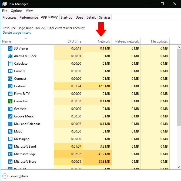Switch to the Services tab
This screenshot has width=181, height=181.
pyautogui.click(x=105, y=18)
